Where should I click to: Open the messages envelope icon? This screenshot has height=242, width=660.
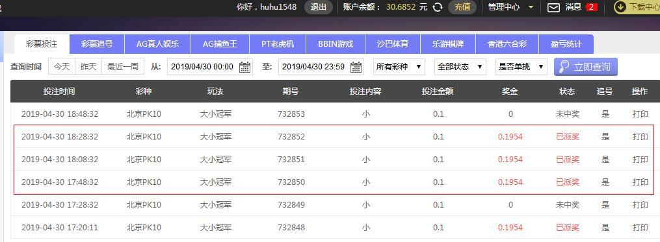(x=553, y=7)
